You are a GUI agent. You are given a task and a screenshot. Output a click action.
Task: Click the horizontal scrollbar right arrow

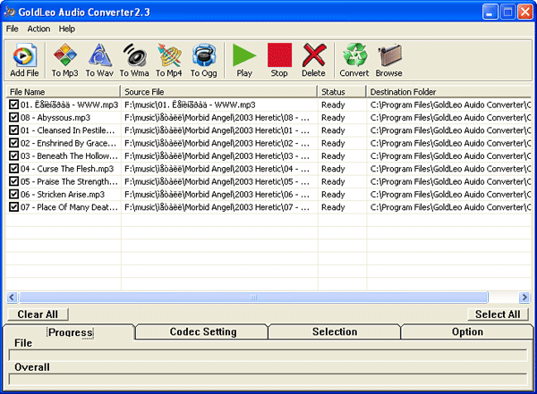pos(524,298)
